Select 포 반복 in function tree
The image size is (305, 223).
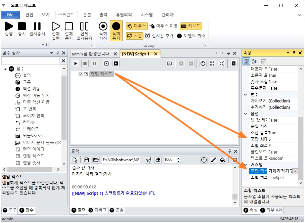[x=30, y=109]
